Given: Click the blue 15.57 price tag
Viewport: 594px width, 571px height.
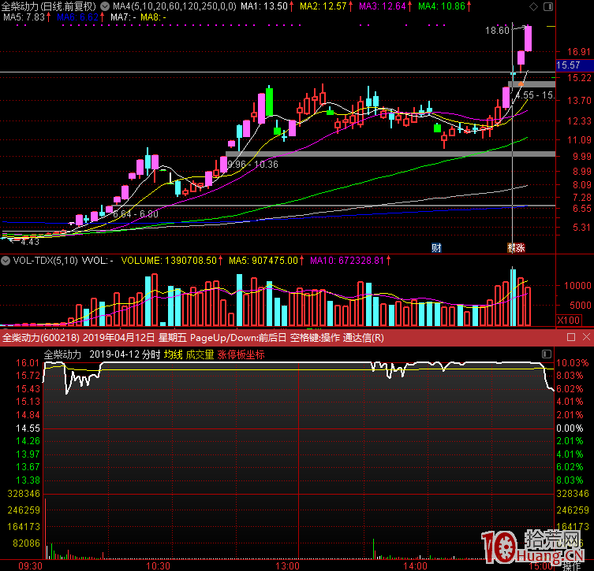Looking at the screenshot, I should pos(574,65).
